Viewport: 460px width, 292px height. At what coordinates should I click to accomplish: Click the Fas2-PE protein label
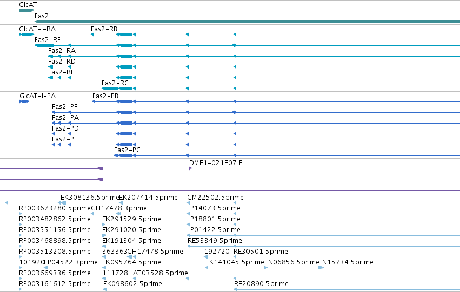[x=65, y=139]
